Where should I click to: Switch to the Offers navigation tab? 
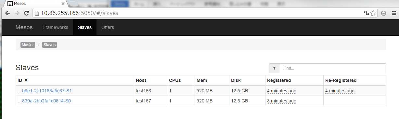[x=108, y=27]
